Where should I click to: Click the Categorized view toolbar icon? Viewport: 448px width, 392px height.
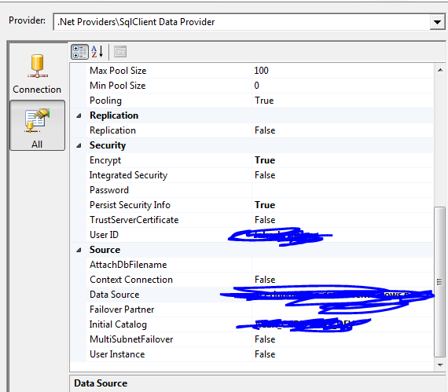(79, 52)
